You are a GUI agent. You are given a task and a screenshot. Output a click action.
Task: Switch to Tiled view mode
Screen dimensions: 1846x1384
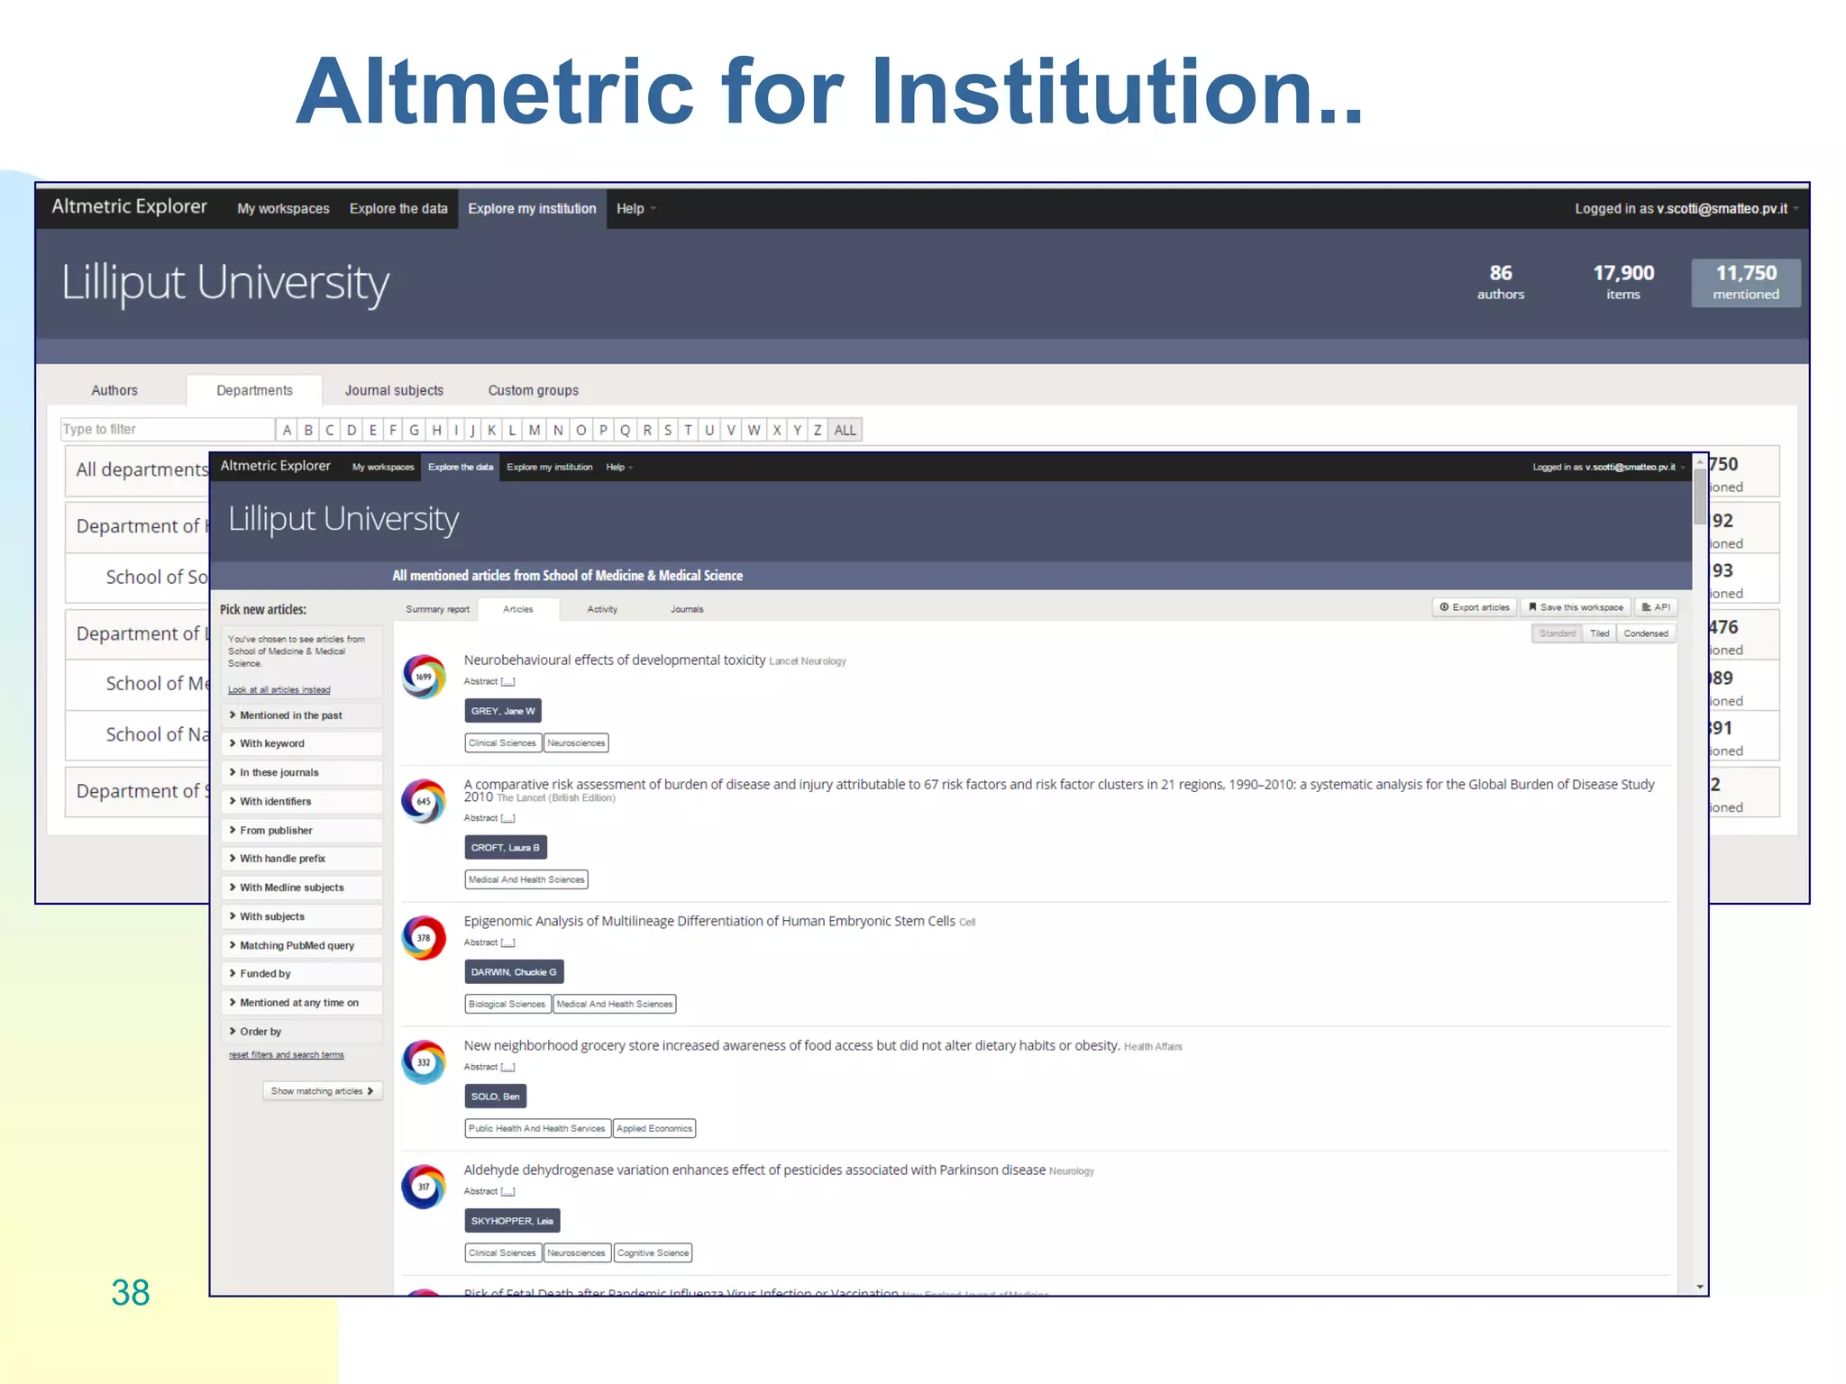(x=1599, y=633)
